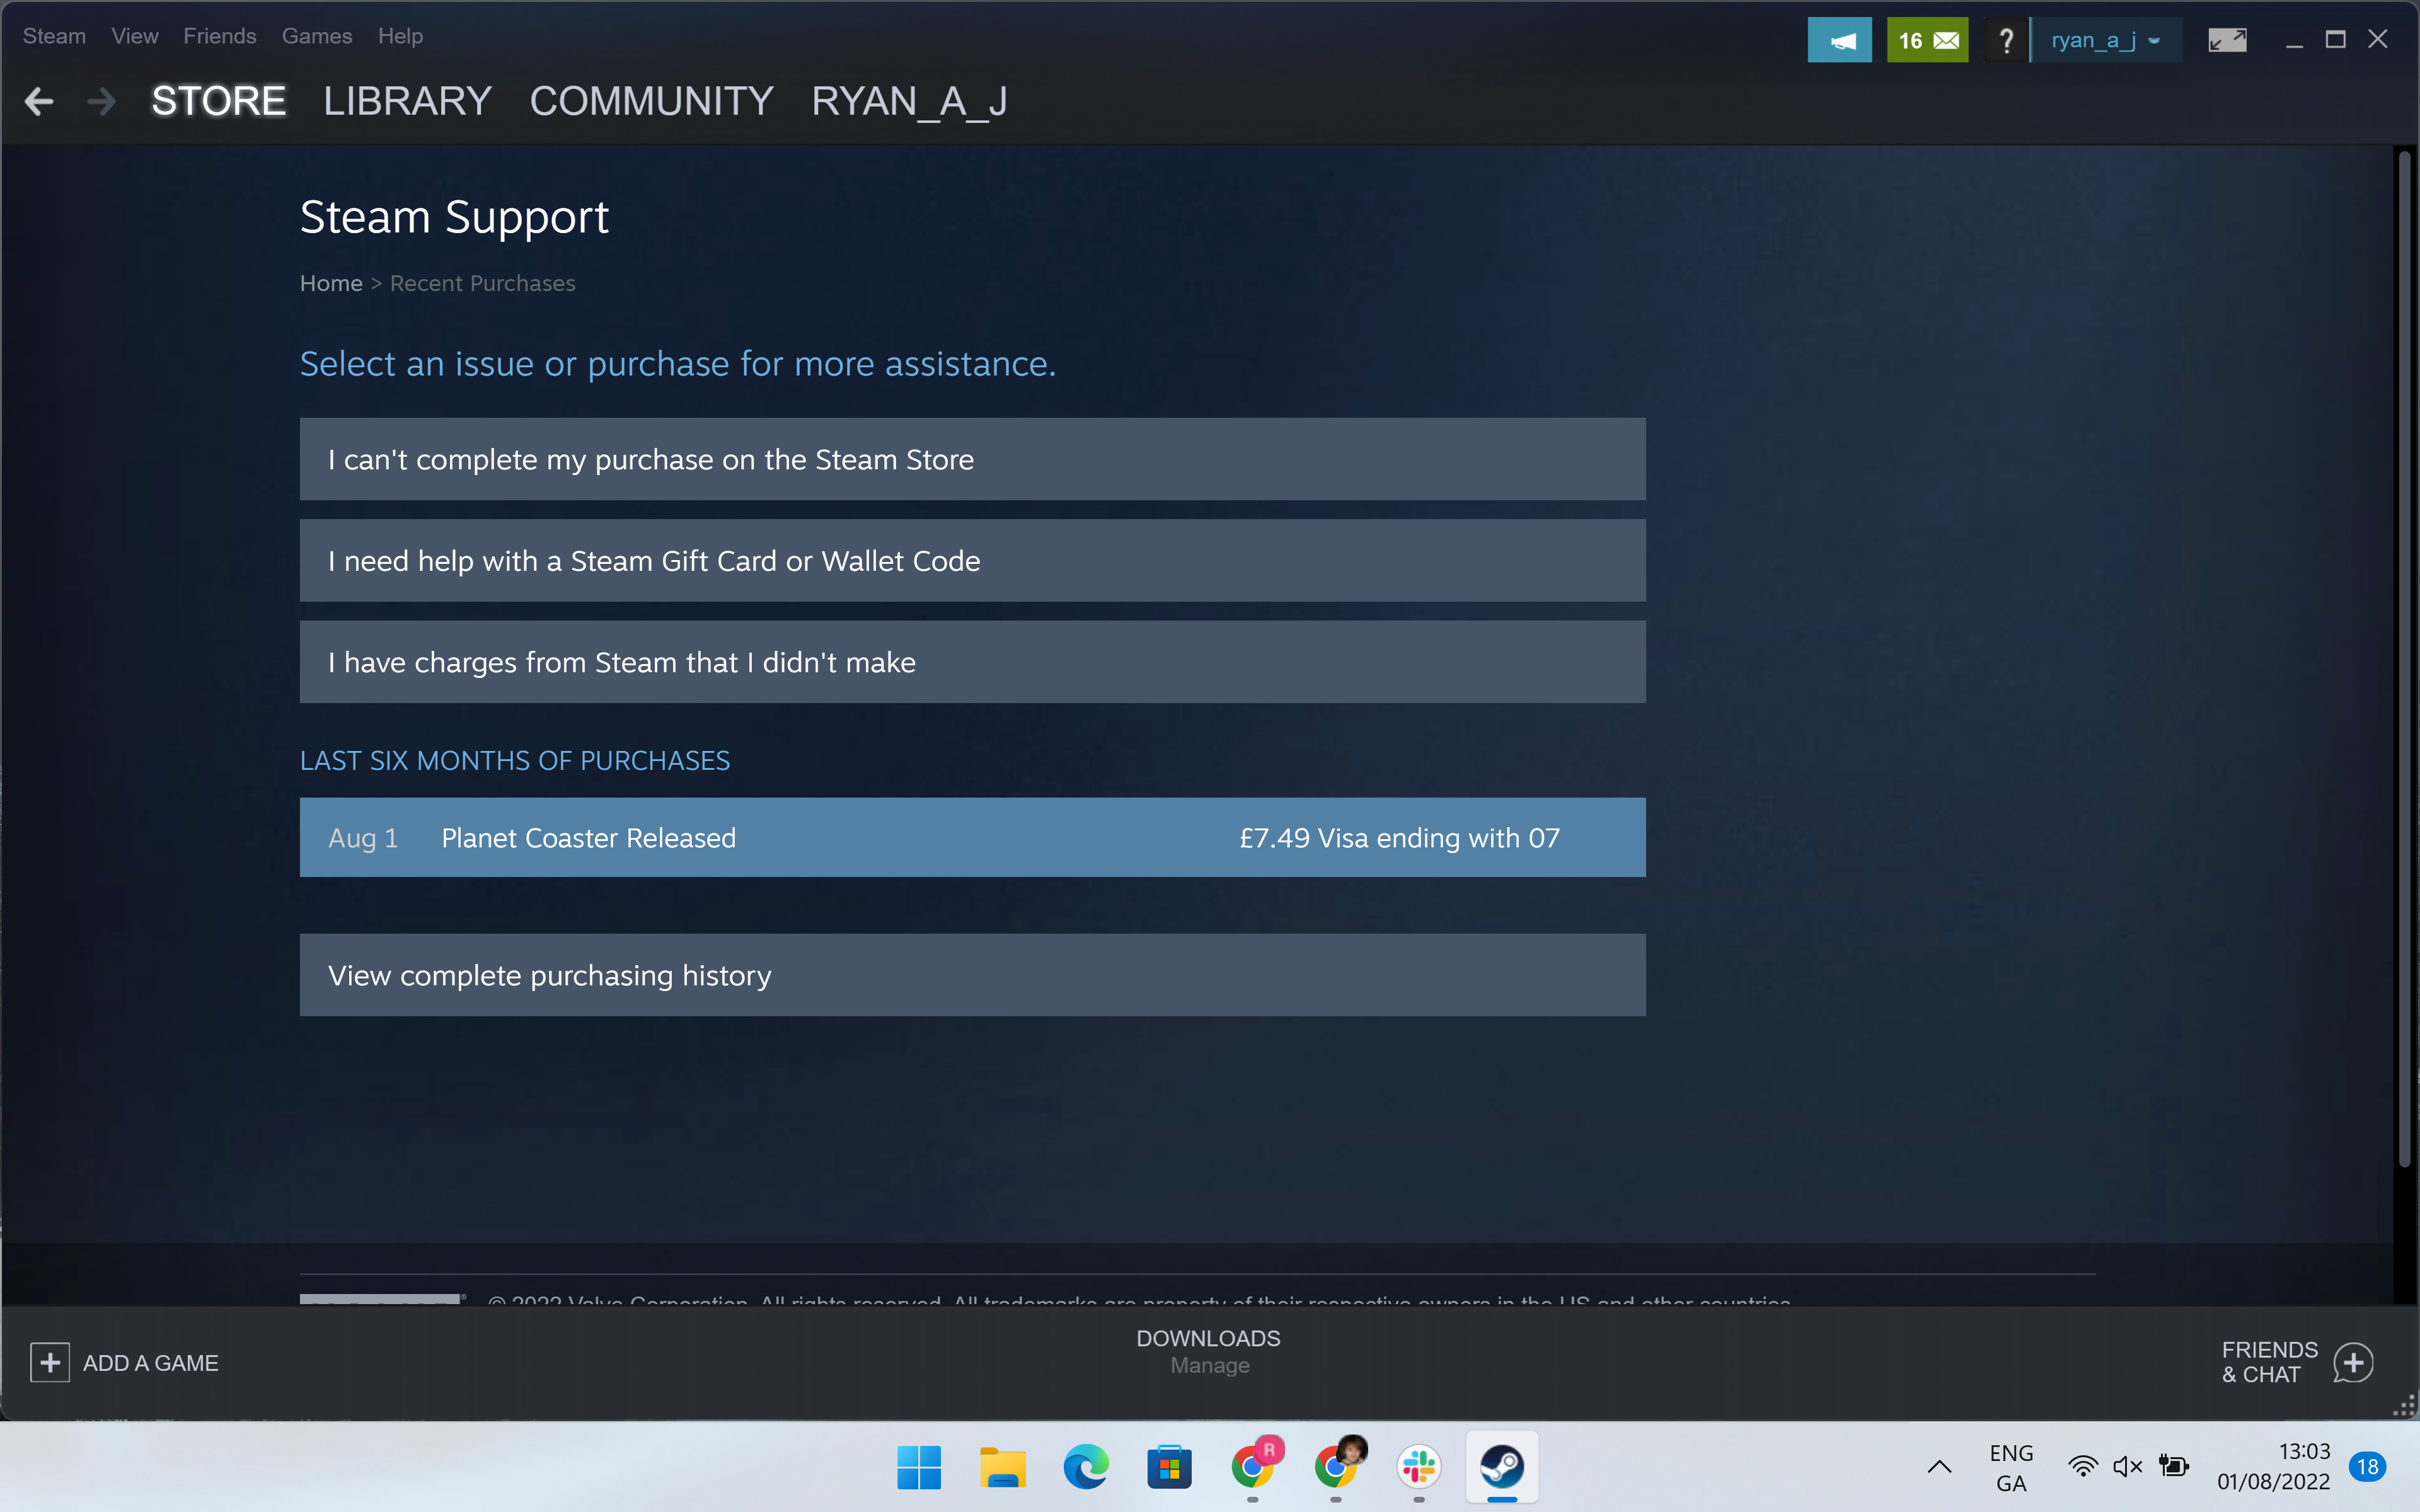Viewport: 2420px width, 1512px height.
Task: Open the RYAN_A_J profile tab
Action: [909, 101]
